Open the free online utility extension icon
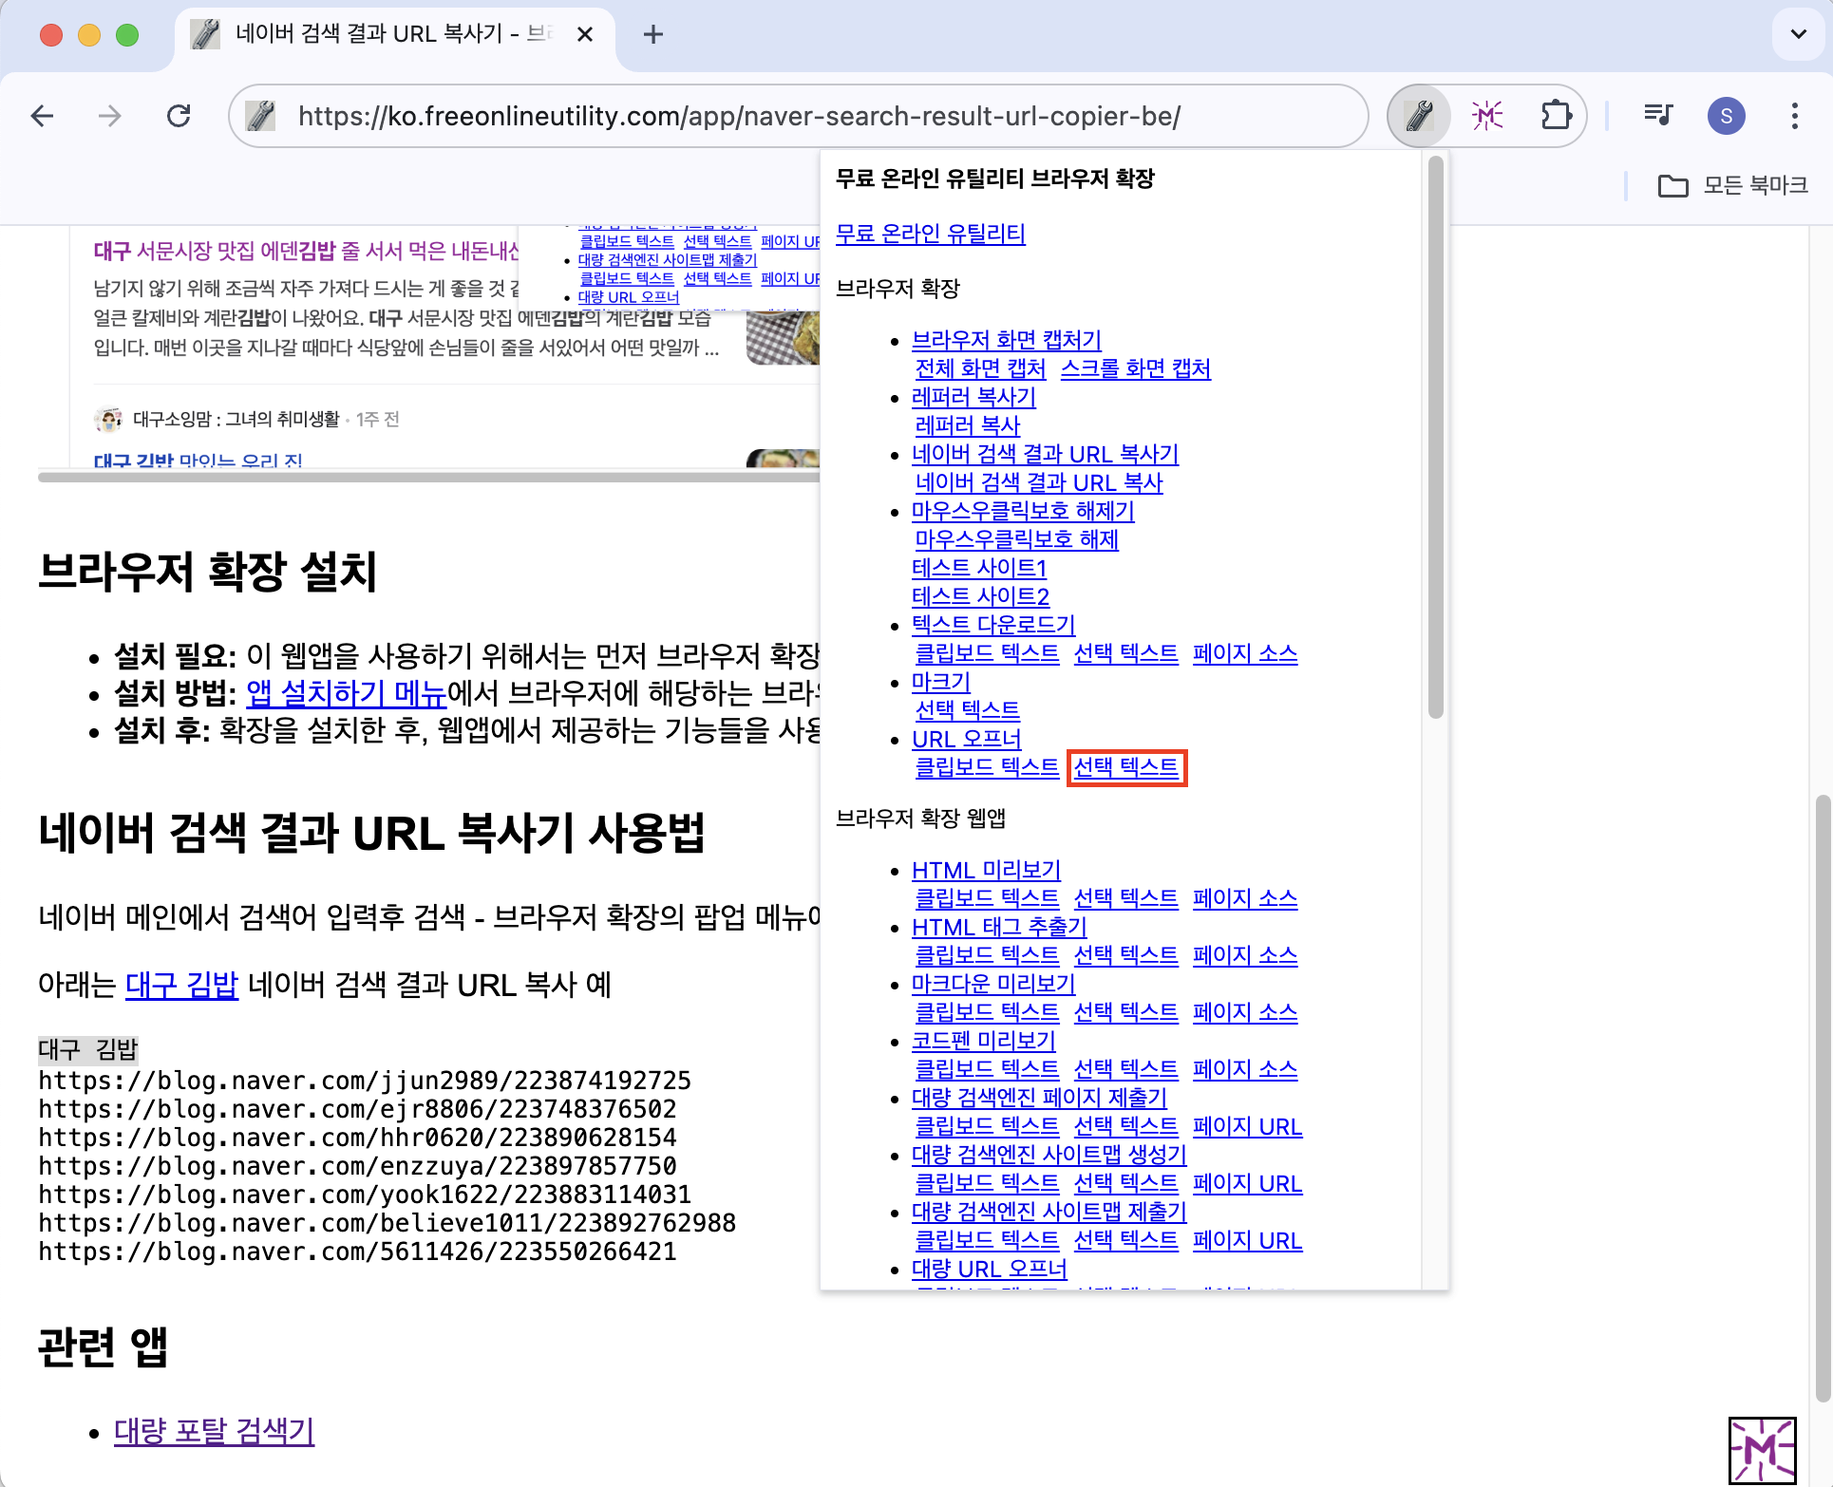The image size is (1833, 1487). (1419, 116)
